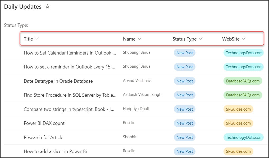Click New Post pill in slicer row
Viewport: 269px width, 158px height.
185,151
